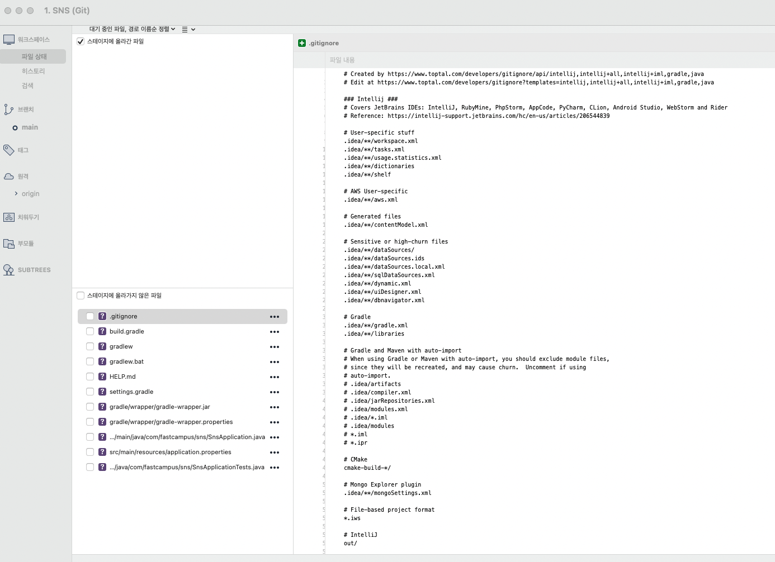
Task: Select the origin remote entry
Action: [30, 194]
